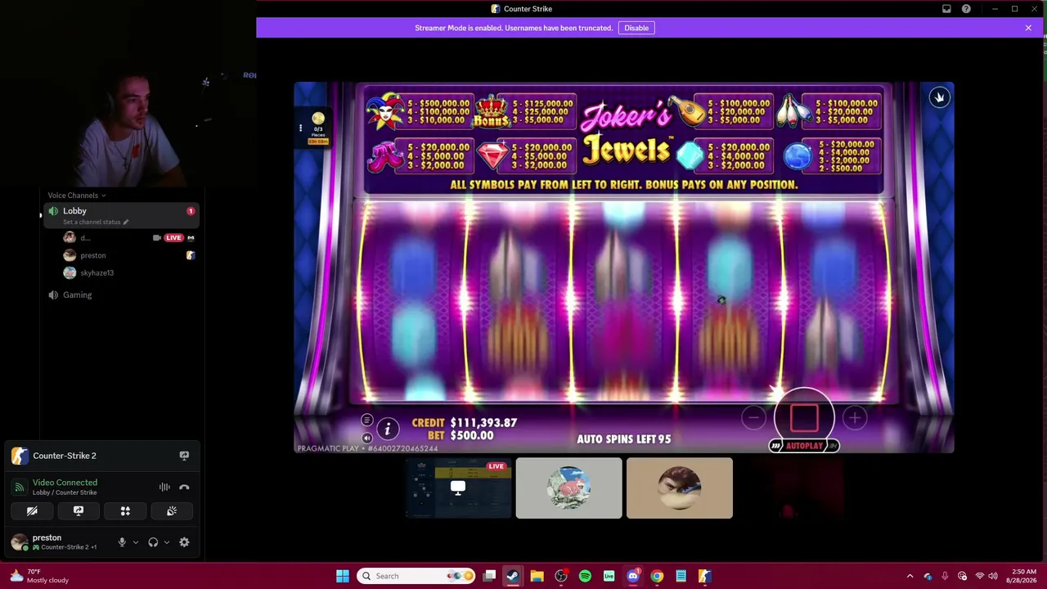Click the share your screen button
This screenshot has height=589, width=1047.
79,511
